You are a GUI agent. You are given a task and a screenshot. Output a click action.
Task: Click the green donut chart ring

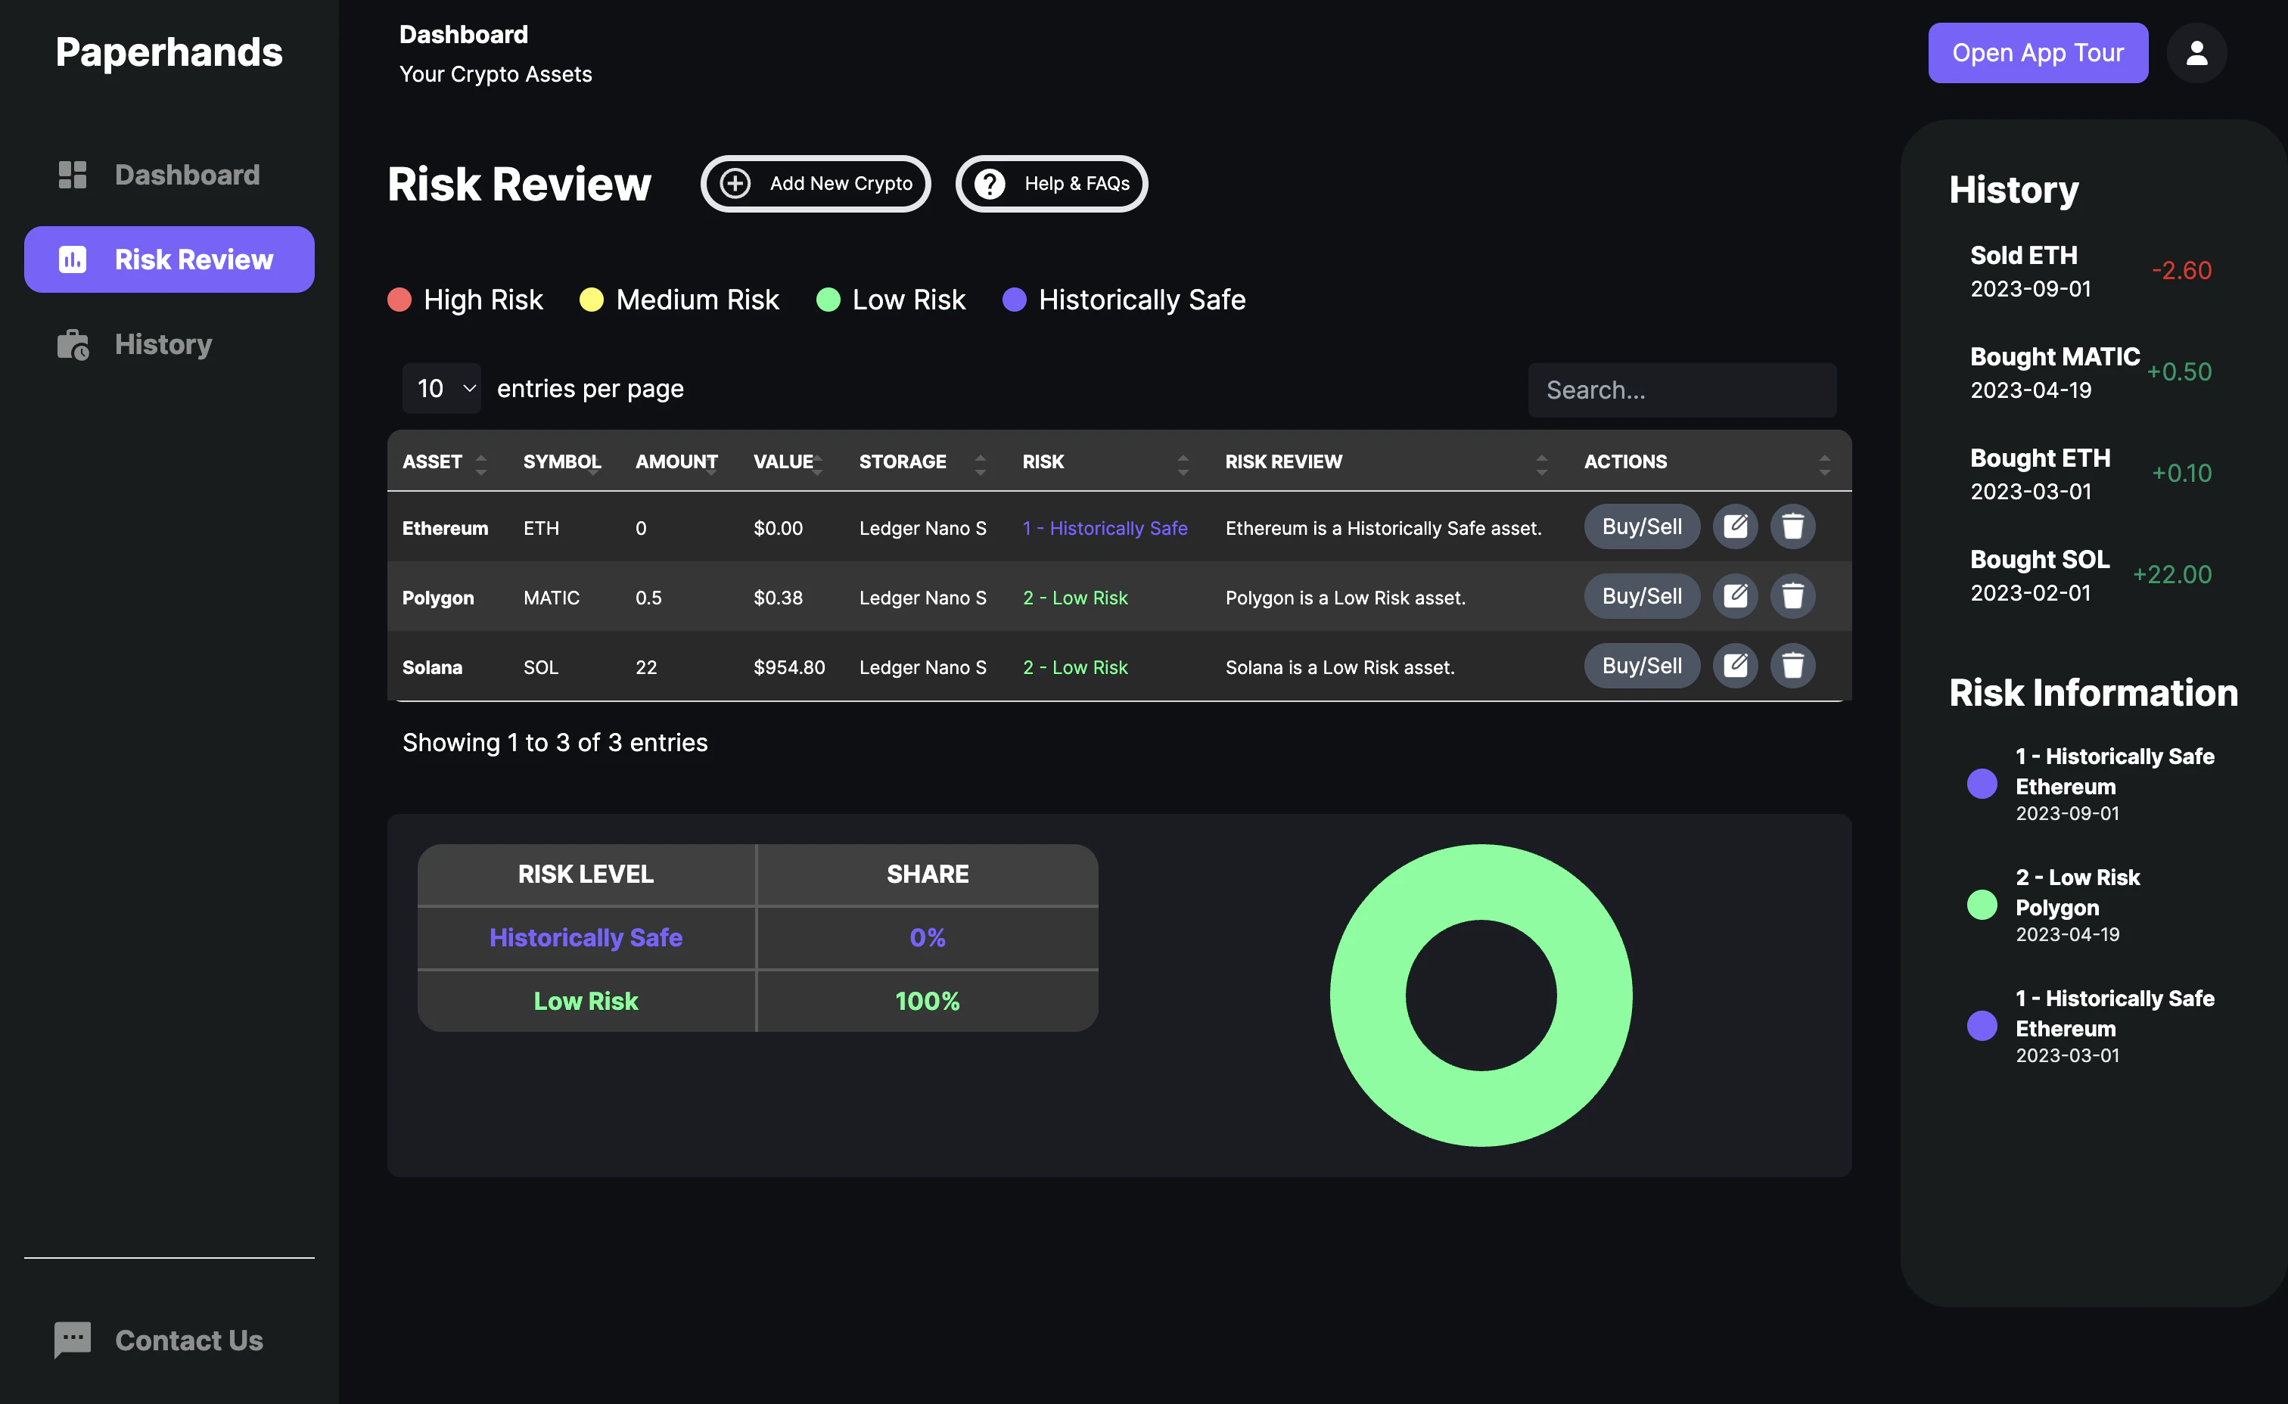point(1480,882)
